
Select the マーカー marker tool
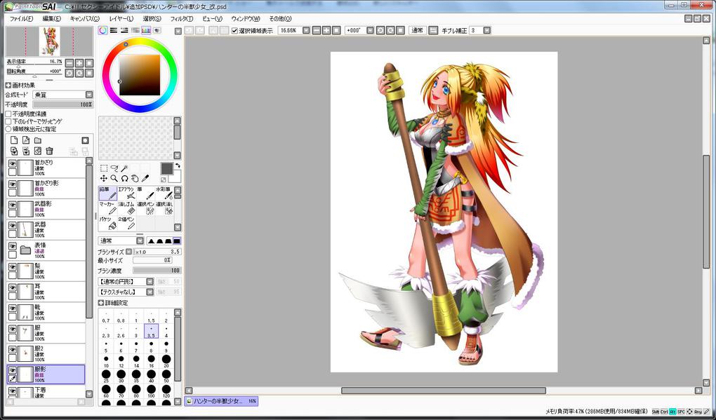108,208
